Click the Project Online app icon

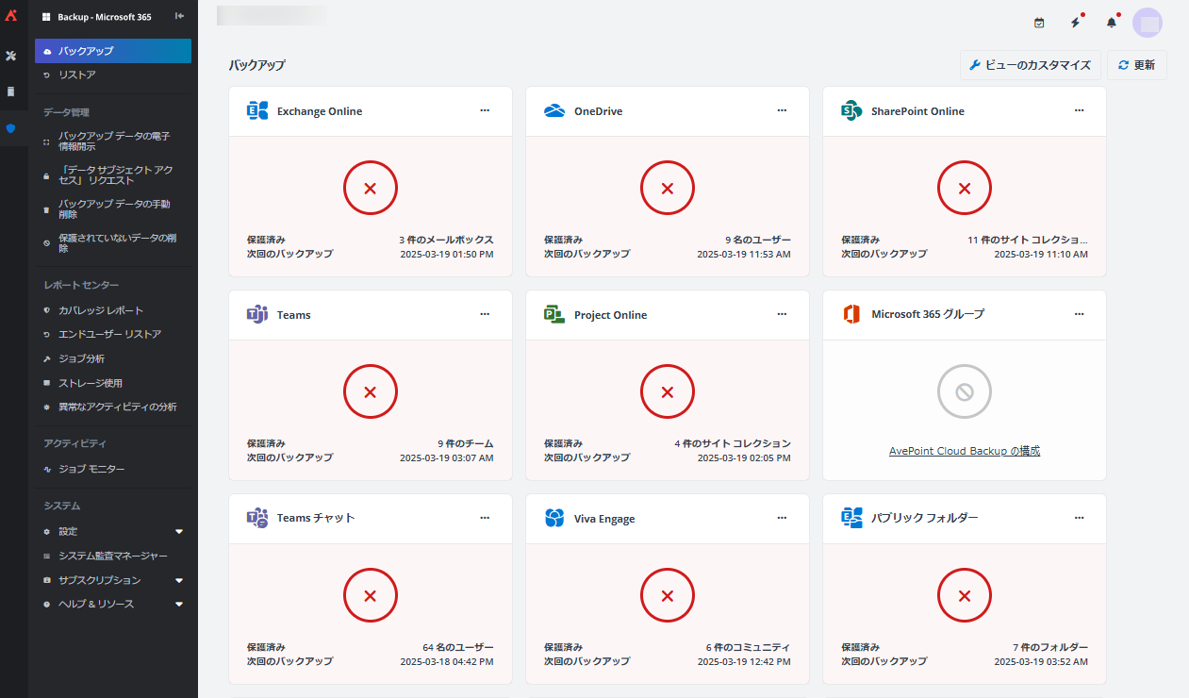(x=554, y=314)
